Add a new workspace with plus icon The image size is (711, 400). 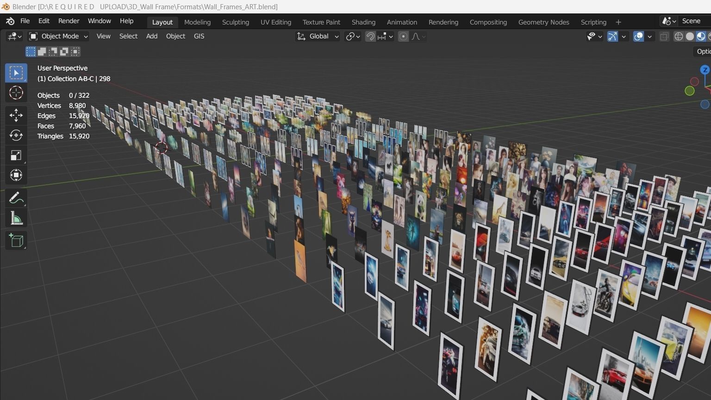click(618, 22)
